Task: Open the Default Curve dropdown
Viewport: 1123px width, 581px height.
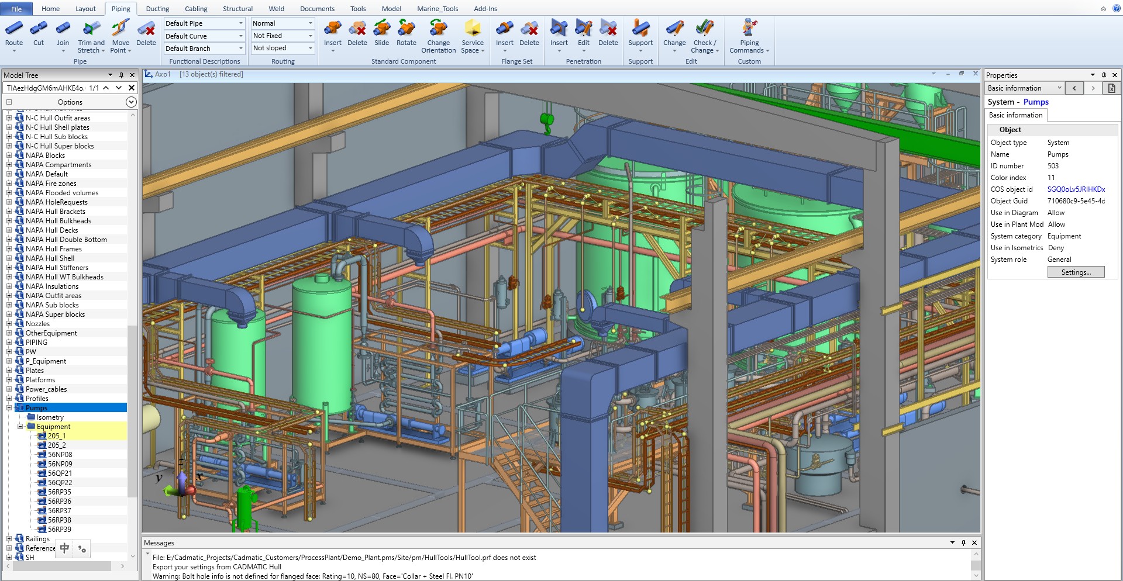Action: [x=241, y=36]
